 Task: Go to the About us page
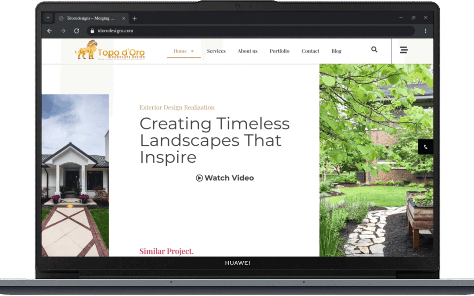[248, 51]
